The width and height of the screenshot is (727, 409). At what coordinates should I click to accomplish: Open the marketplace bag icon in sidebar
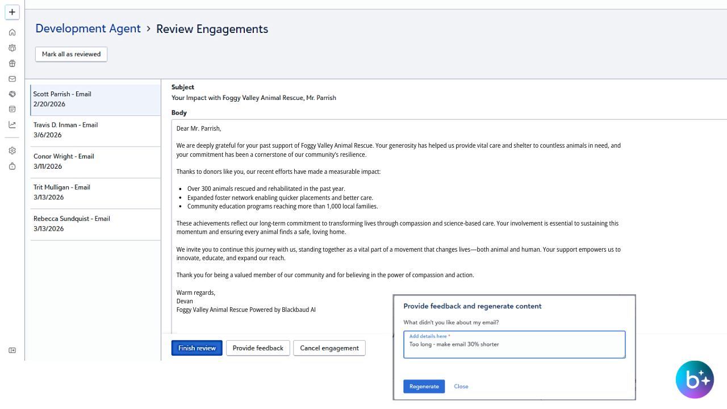(12, 166)
